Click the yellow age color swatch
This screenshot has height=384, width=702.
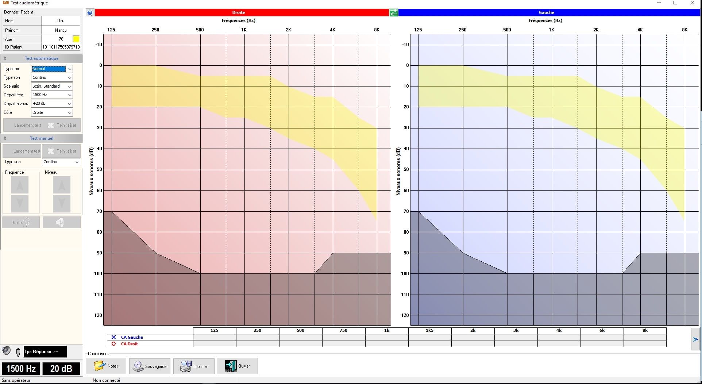click(76, 39)
